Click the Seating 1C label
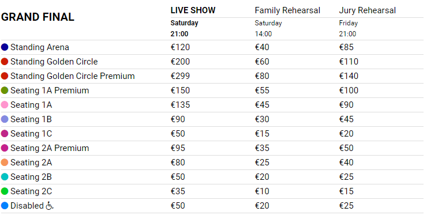Image resolution: width=427 pixels, height=219 pixels. 31,134
